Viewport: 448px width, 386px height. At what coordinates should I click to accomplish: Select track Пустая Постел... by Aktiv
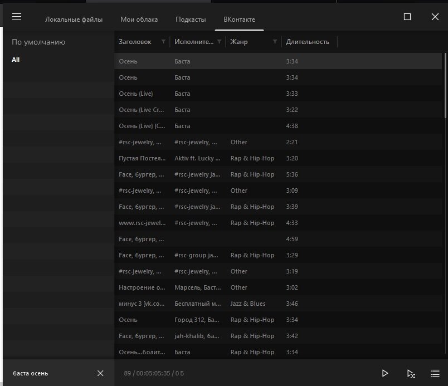coord(278,158)
